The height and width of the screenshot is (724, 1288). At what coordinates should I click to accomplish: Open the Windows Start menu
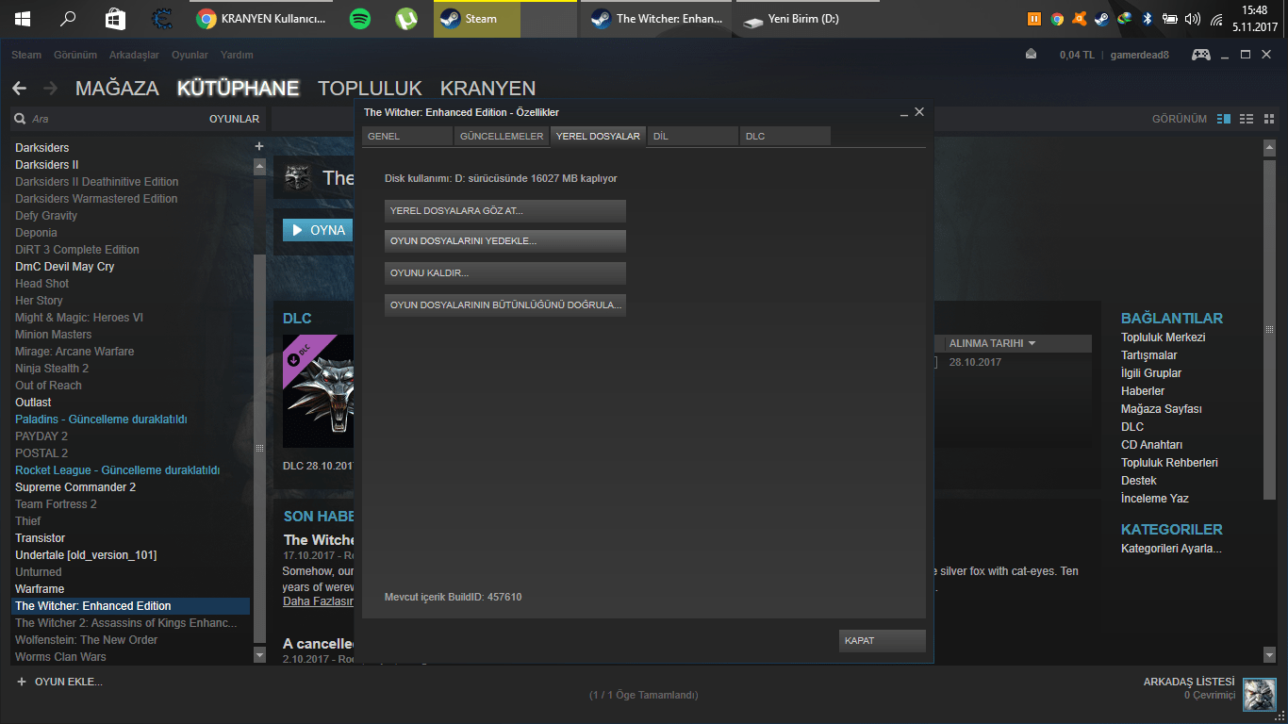(x=22, y=19)
